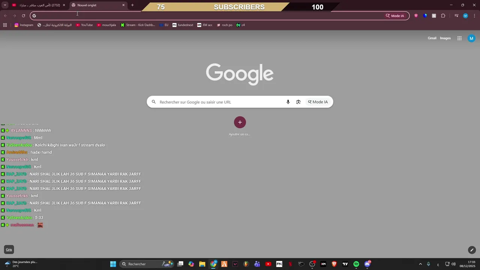This screenshot has height=270, width=480.
Task: Open the Google account avatar on page
Action: (x=471, y=38)
